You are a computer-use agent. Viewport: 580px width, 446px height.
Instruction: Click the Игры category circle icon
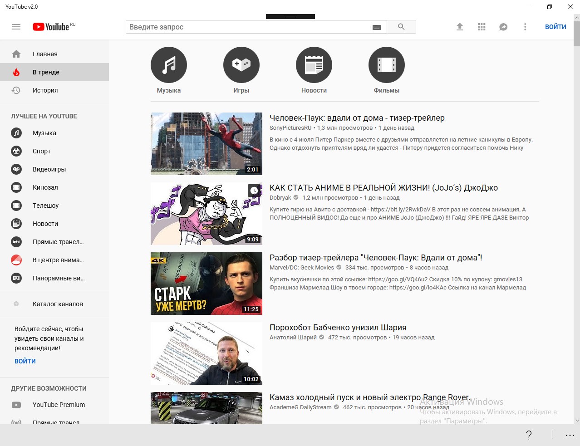(241, 65)
